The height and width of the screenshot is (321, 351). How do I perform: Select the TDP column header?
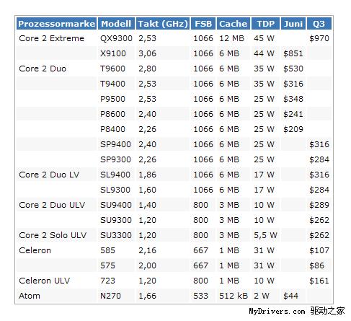(x=265, y=24)
